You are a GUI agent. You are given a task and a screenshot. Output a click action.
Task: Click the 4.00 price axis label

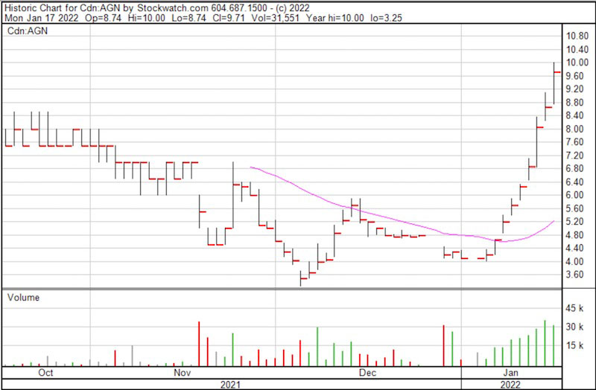point(574,262)
